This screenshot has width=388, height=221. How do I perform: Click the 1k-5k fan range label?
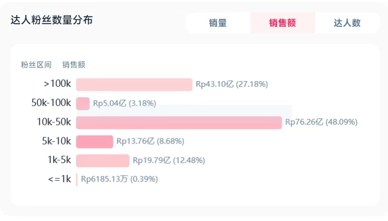pyautogui.click(x=59, y=161)
